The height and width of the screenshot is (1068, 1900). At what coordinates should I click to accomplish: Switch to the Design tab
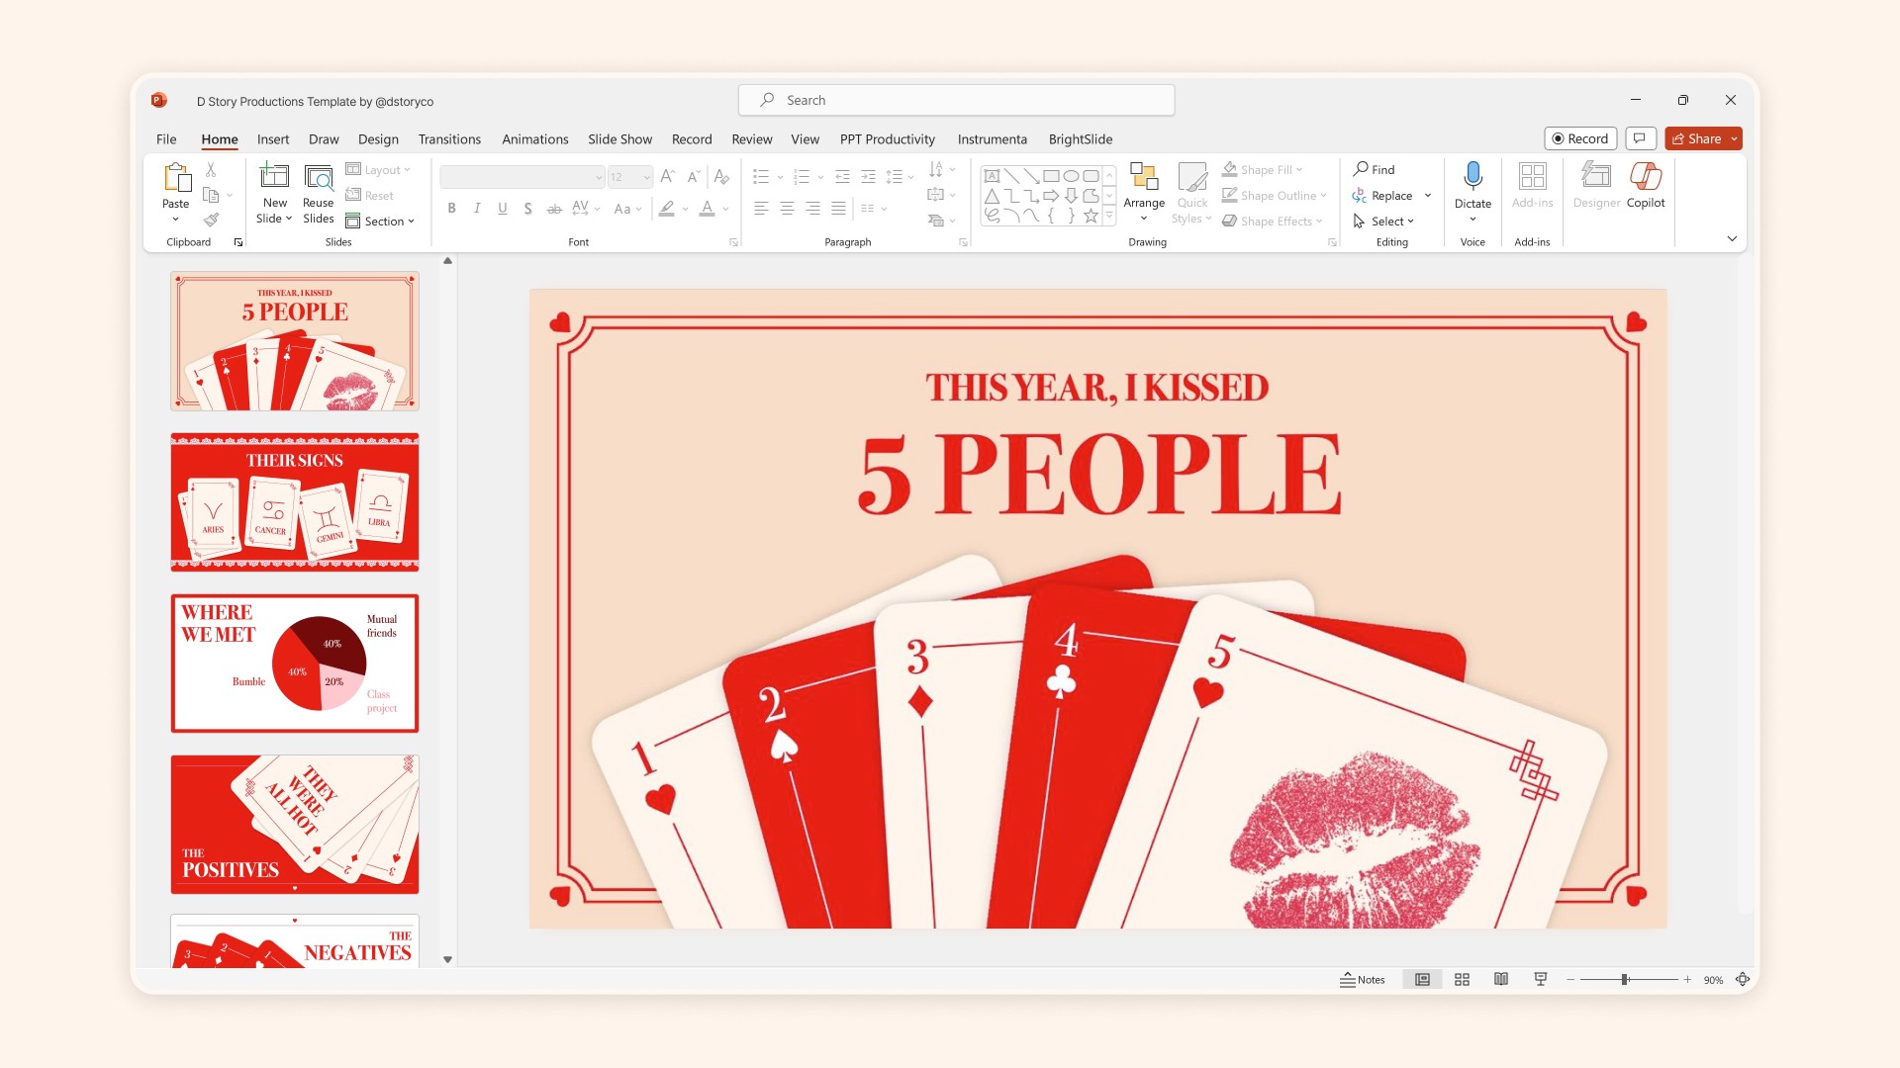tap(378, 139)
